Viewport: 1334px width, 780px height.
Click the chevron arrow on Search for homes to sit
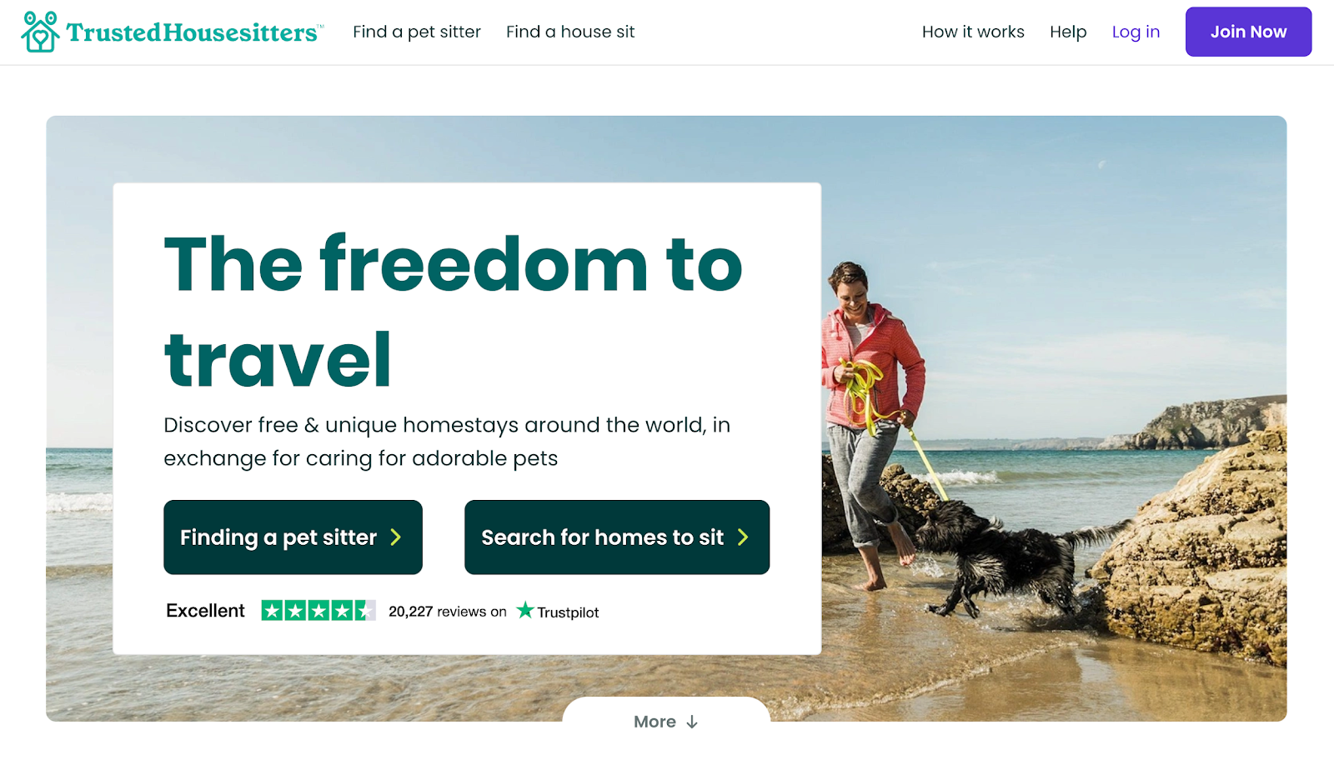pos(743,537)
